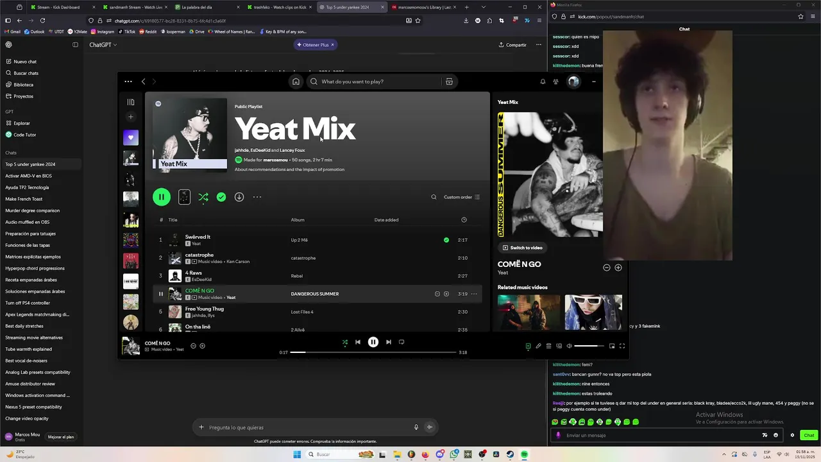The width and height of the screenshot is (821, 462).
Task: Add now-playing track with side-panel plus icon
Action: pos(618,268)
